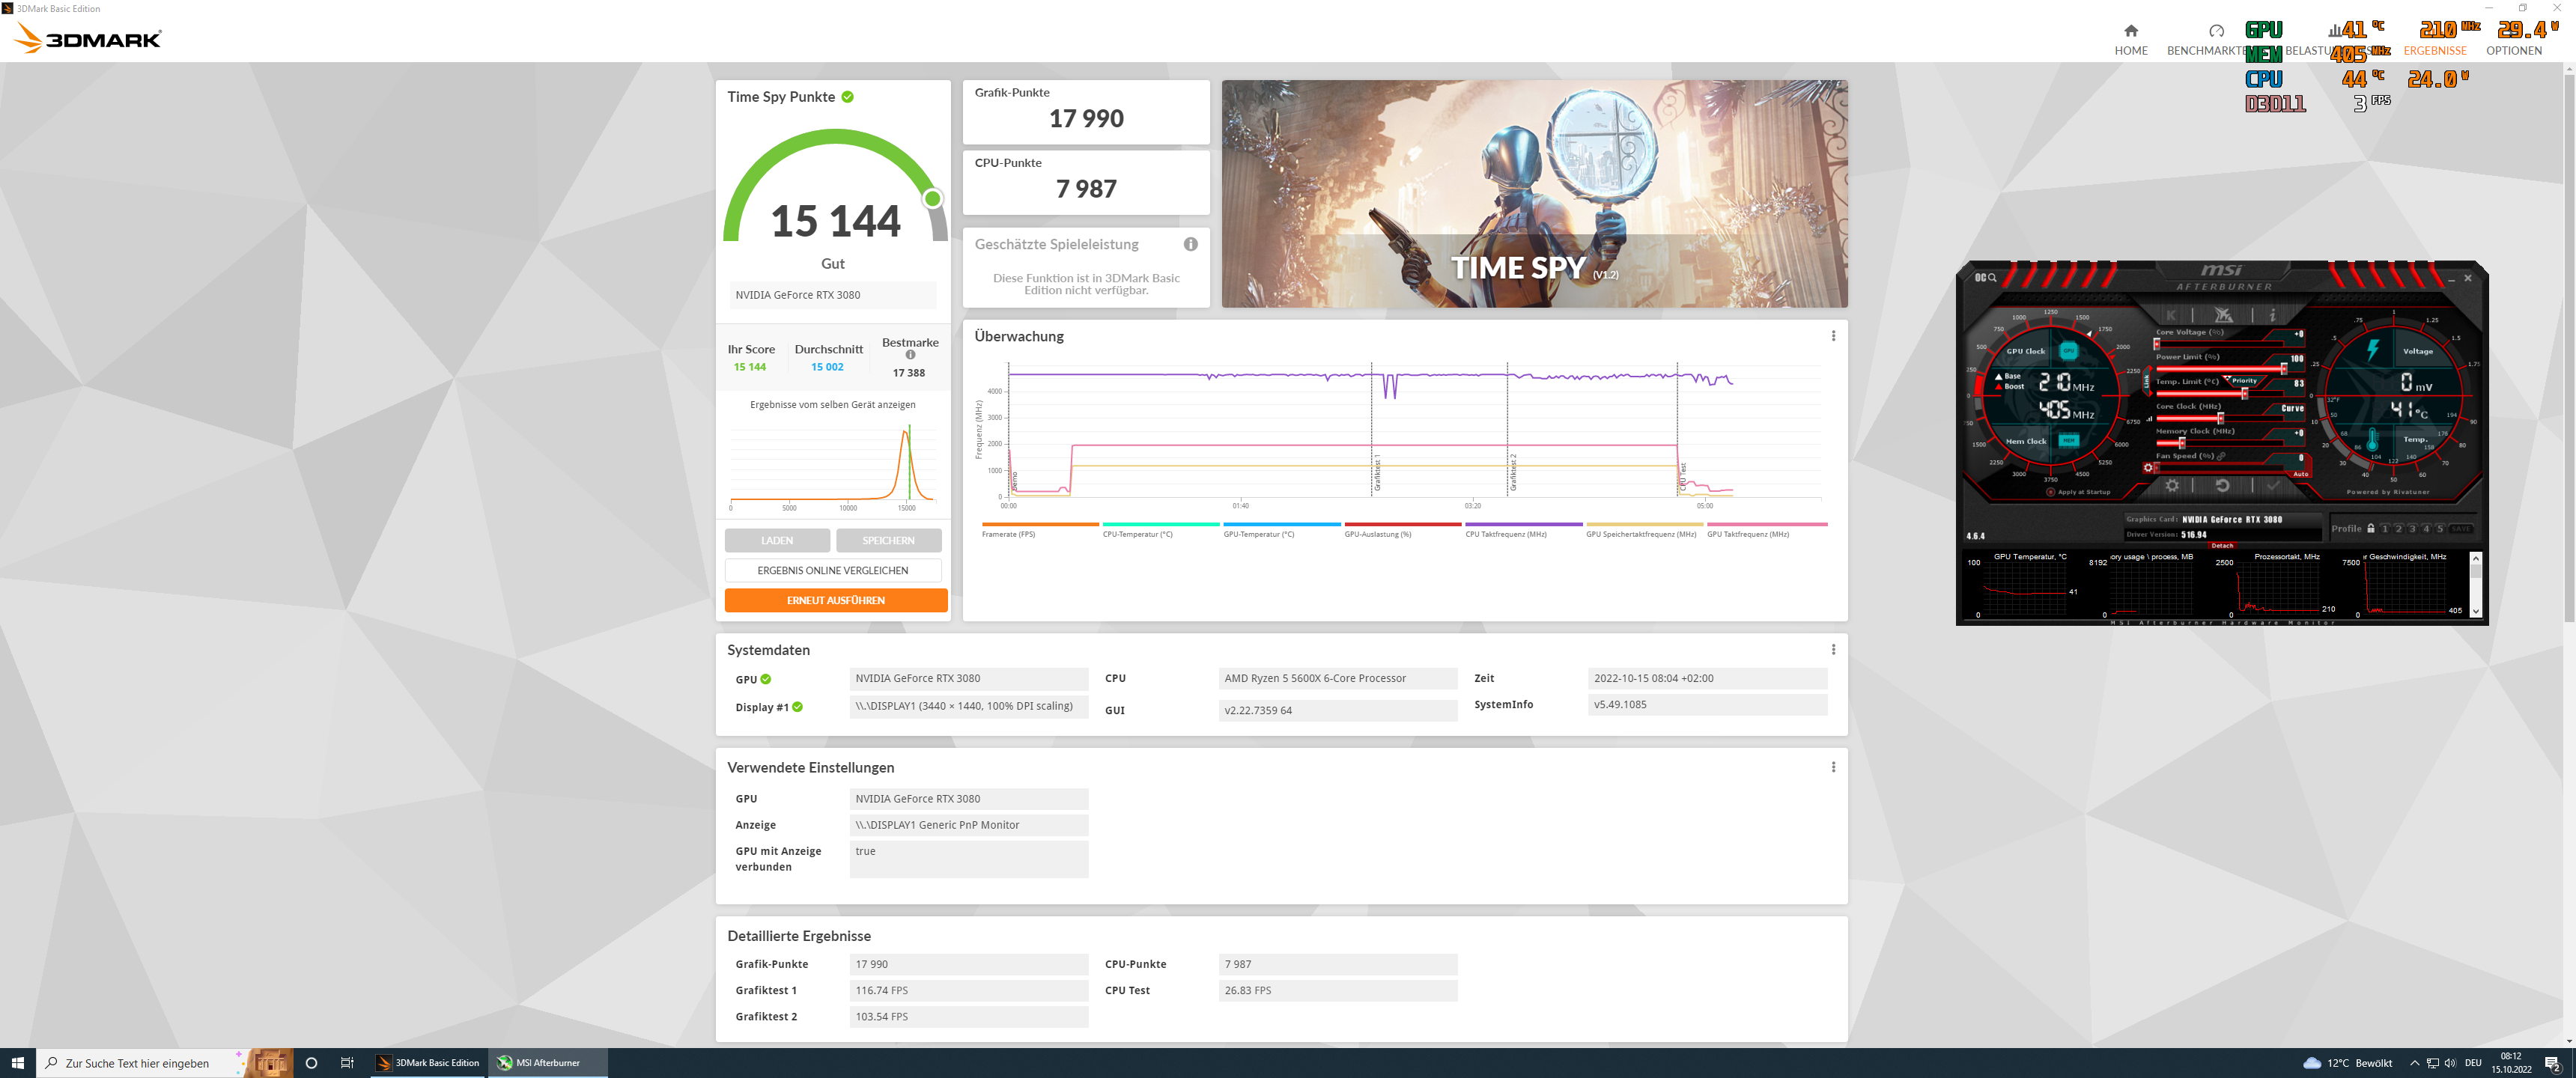Open the Systemdaten three-dot menu

[x=1833, y=650]
